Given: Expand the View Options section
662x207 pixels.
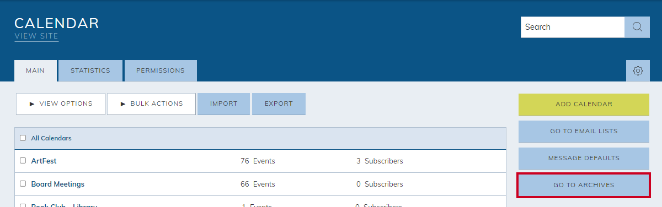Looking at the screenshot, I should click(61, 103).
